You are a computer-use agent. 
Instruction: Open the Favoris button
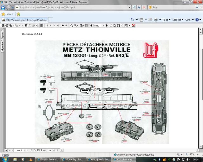pos(8,14)
